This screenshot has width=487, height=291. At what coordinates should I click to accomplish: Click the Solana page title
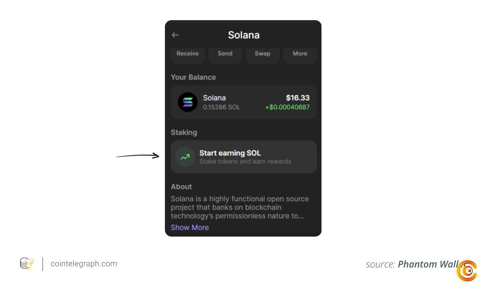coord(244,35)
